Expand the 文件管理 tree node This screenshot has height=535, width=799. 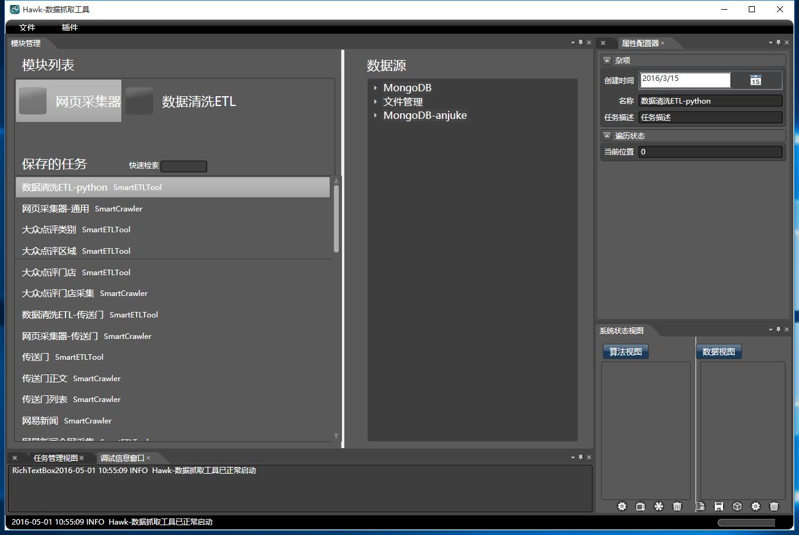point(376,102)
